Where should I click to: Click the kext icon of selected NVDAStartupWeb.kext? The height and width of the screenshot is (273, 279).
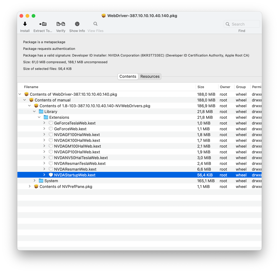pyautogui.click(x=51, y=175)
